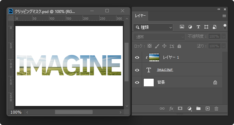
Task: Click document scroll left arrow
Action: click(x=27, y=112)
